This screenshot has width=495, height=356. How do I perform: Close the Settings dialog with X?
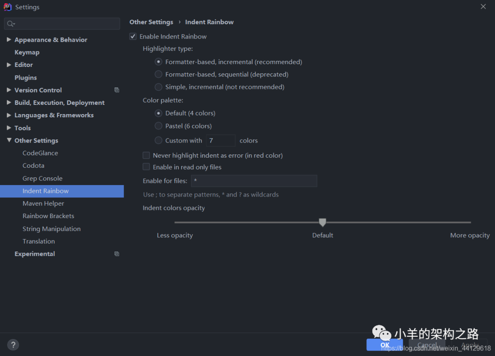(483, 6)
